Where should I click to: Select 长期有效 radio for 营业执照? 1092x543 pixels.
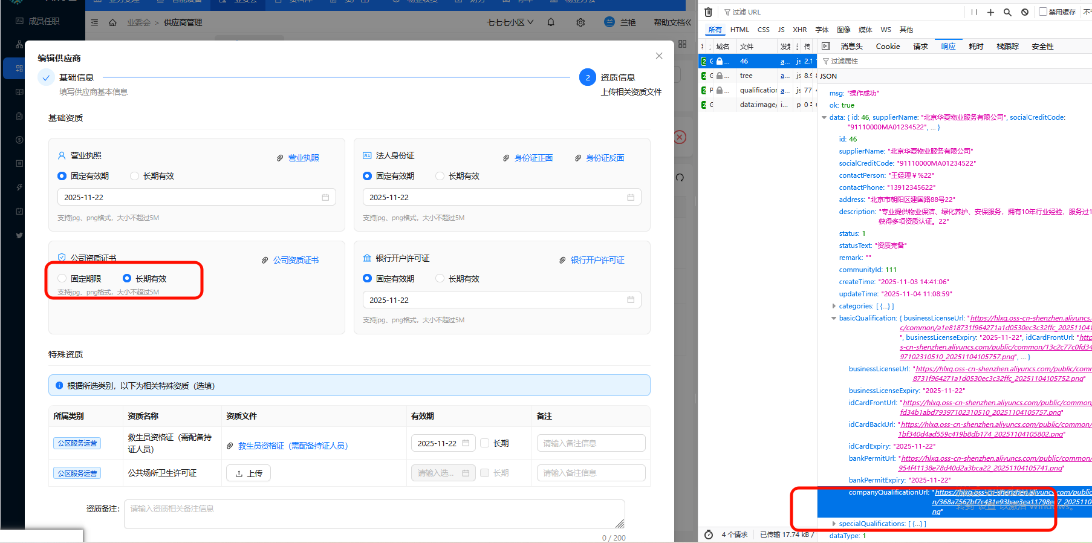[135, 176]
